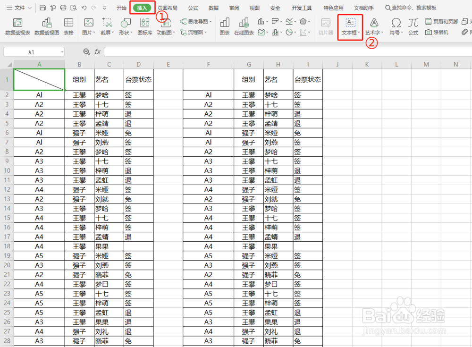The image size is (472, 347).
Task: Open Print Preview from quick access toolbar
Action: coord(74,8)
